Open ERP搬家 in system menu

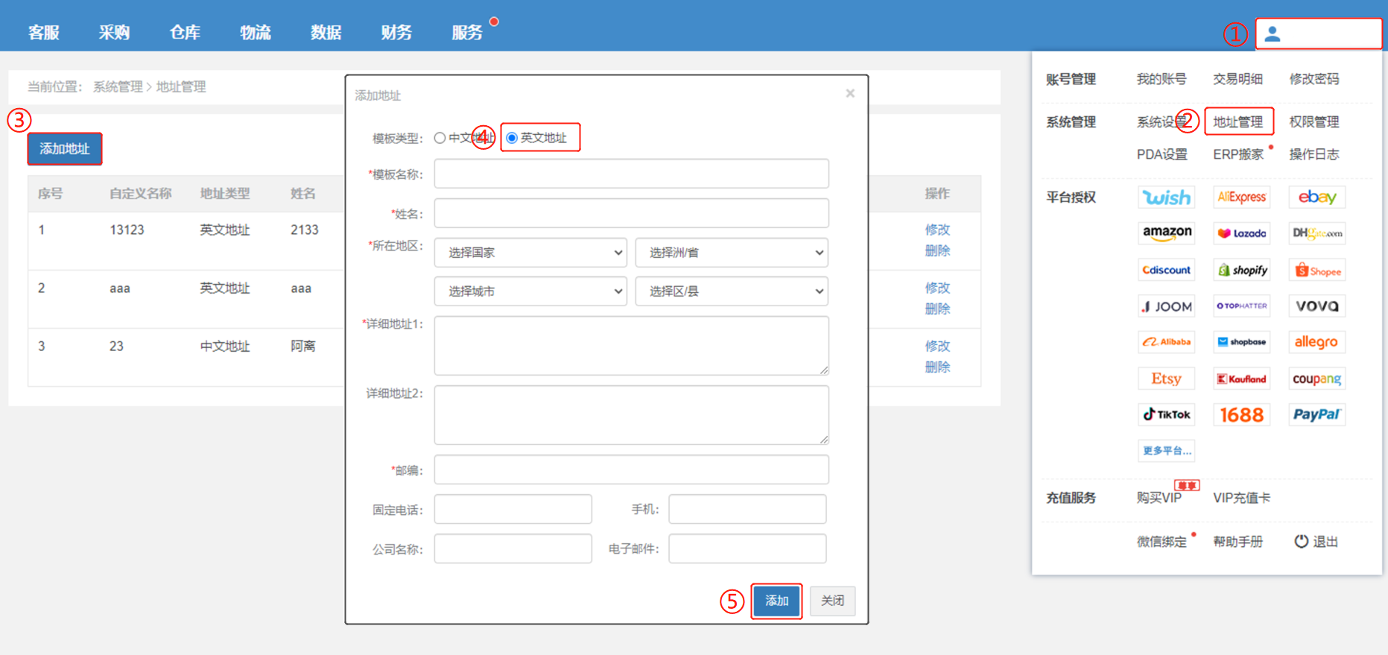point(1238,154)
